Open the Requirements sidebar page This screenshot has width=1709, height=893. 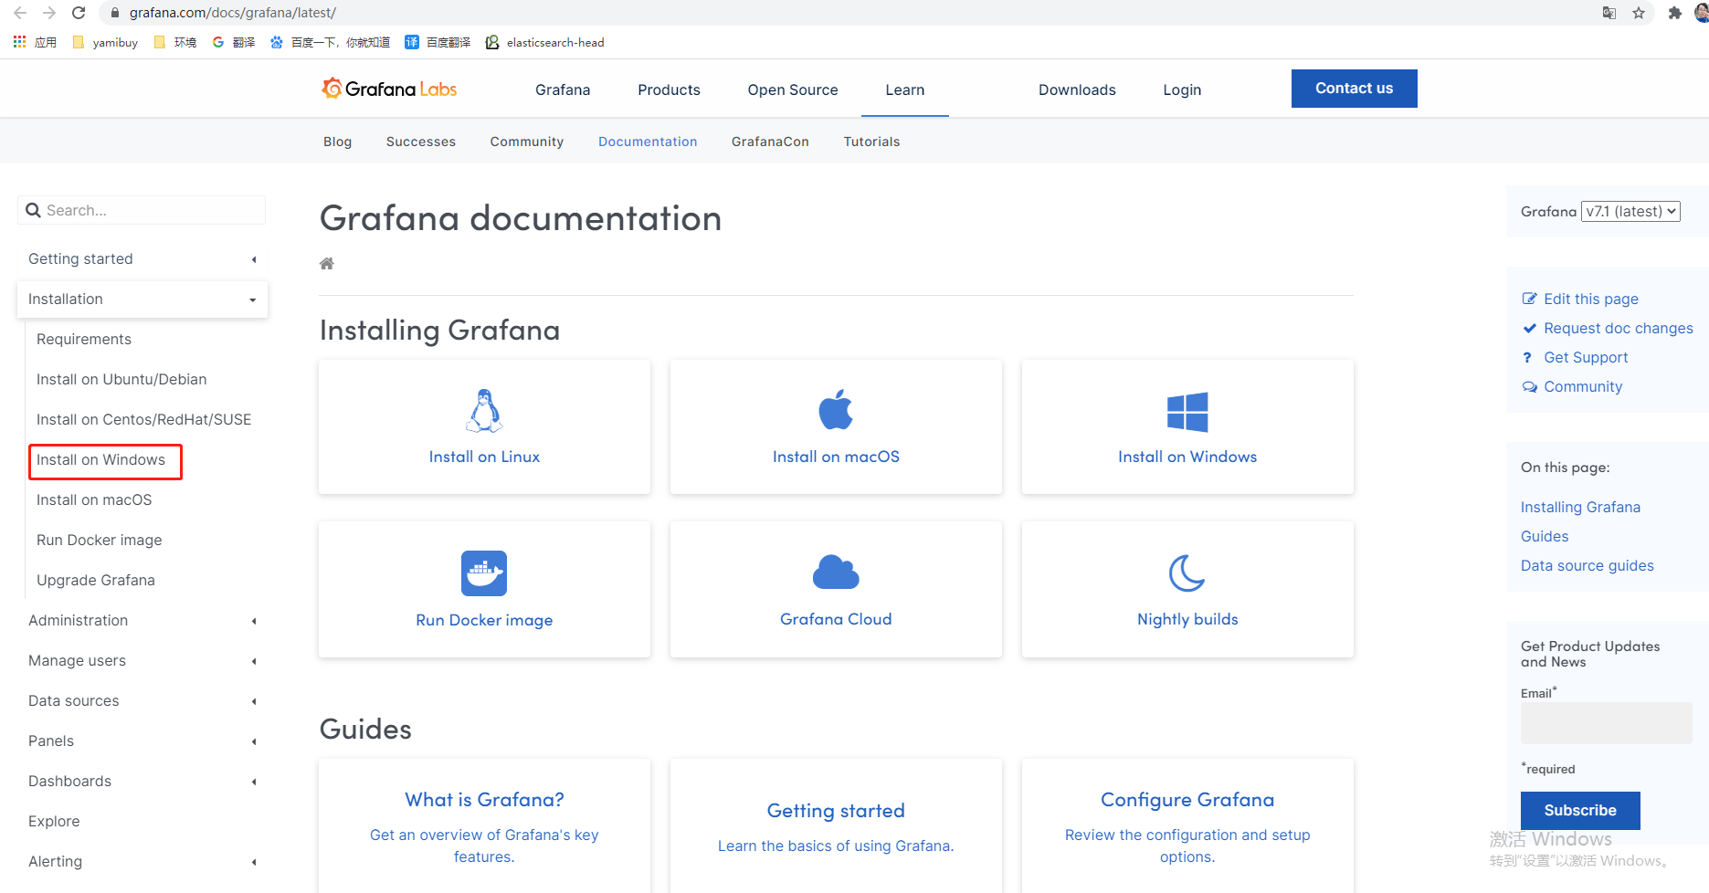click(84, 340)
